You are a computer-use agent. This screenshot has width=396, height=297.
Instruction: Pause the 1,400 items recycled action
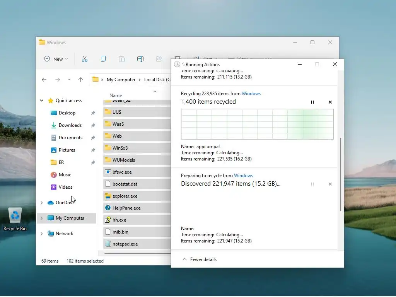click(x=312, y=102)
